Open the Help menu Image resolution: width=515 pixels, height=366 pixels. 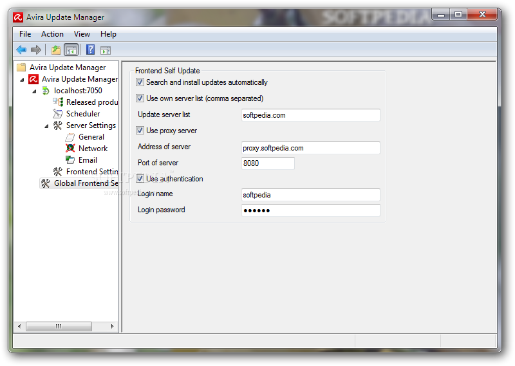(108, 34)
